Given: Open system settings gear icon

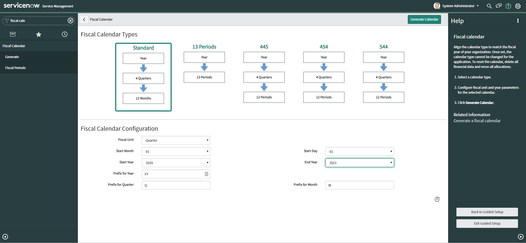Looking at the screenshot, I should coord(518,6).
